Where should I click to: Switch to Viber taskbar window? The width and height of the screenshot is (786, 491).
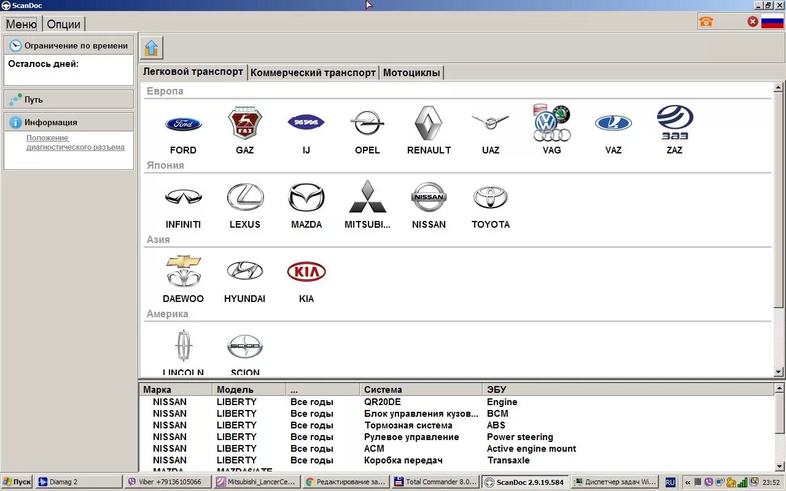click(168, 482)
